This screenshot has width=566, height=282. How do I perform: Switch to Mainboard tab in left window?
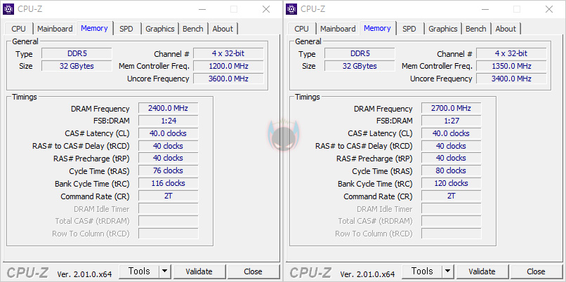(55, 29)
